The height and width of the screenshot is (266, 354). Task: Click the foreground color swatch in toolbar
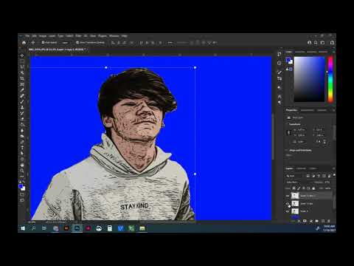click(21, 187)
